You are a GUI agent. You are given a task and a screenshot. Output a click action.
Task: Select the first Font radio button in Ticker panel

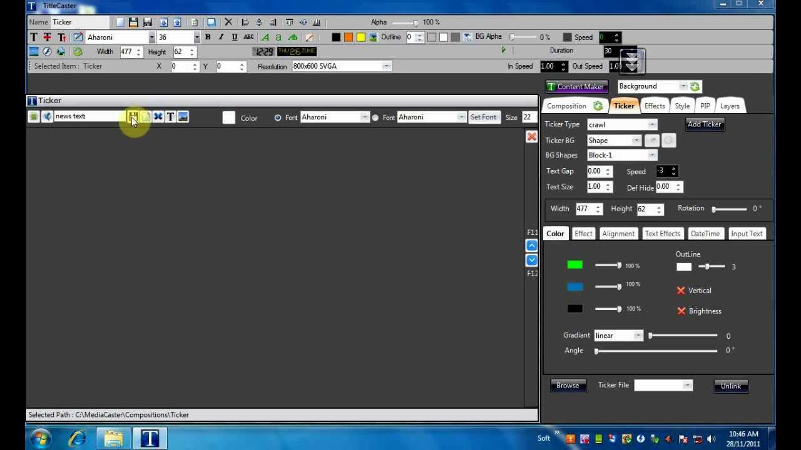(278, 117)
